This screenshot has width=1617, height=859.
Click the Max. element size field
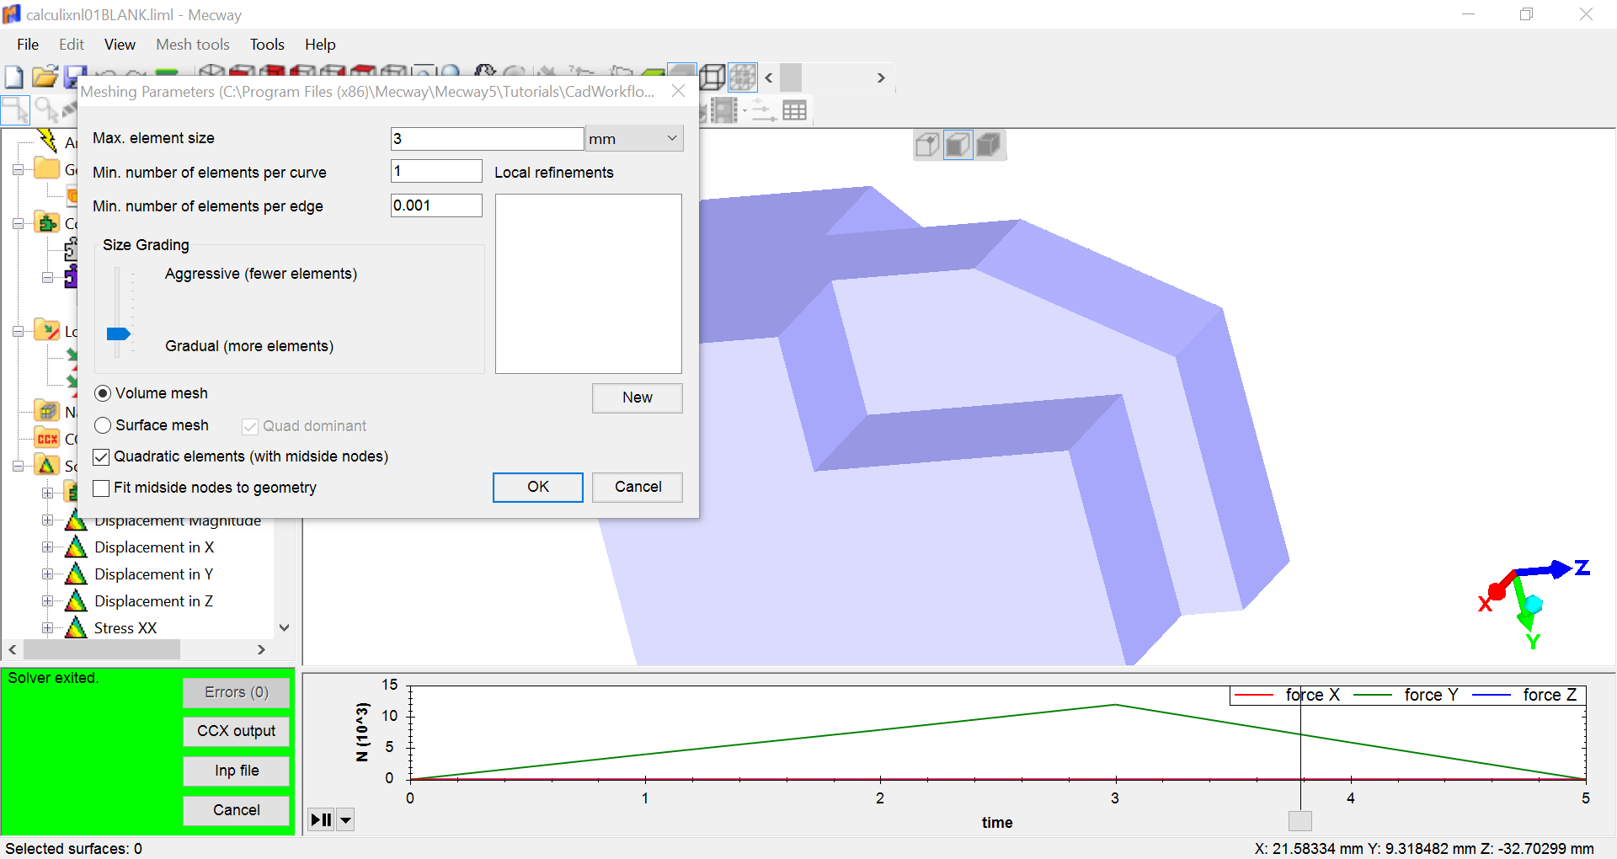487,139
